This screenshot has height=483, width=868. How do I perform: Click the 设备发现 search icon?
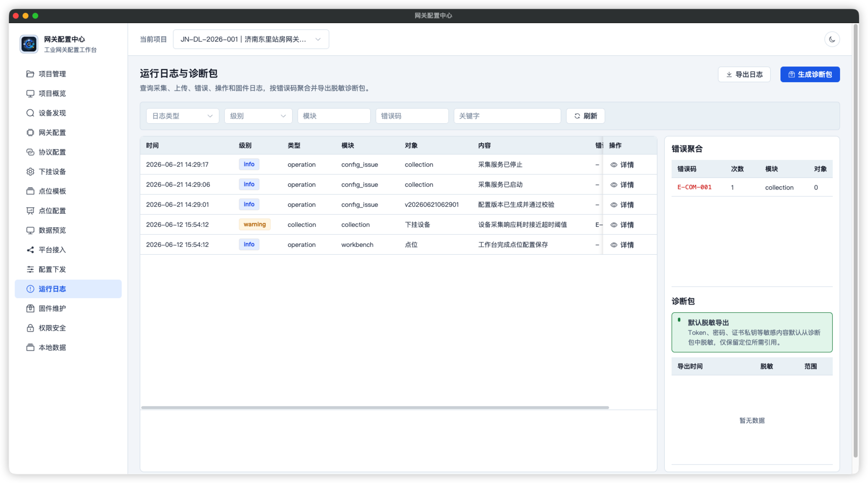(x=30, y=113)
